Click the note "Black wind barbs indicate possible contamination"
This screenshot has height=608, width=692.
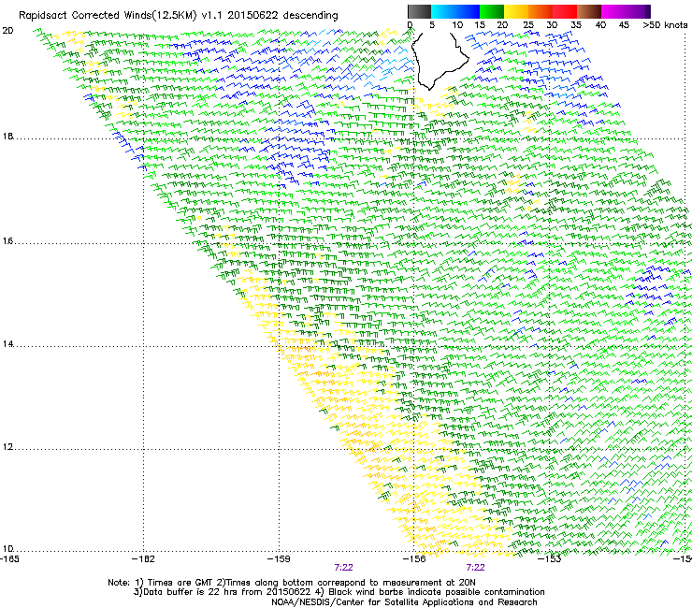pos(437,592)
